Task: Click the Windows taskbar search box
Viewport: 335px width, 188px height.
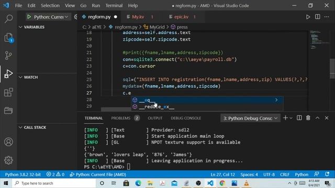Action: tap(54, 183)
